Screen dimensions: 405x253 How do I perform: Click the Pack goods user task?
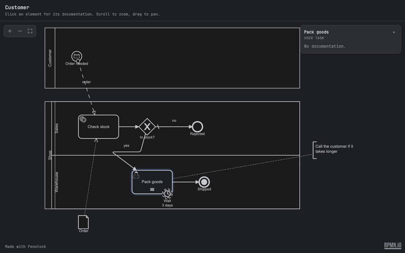(152, 182)
